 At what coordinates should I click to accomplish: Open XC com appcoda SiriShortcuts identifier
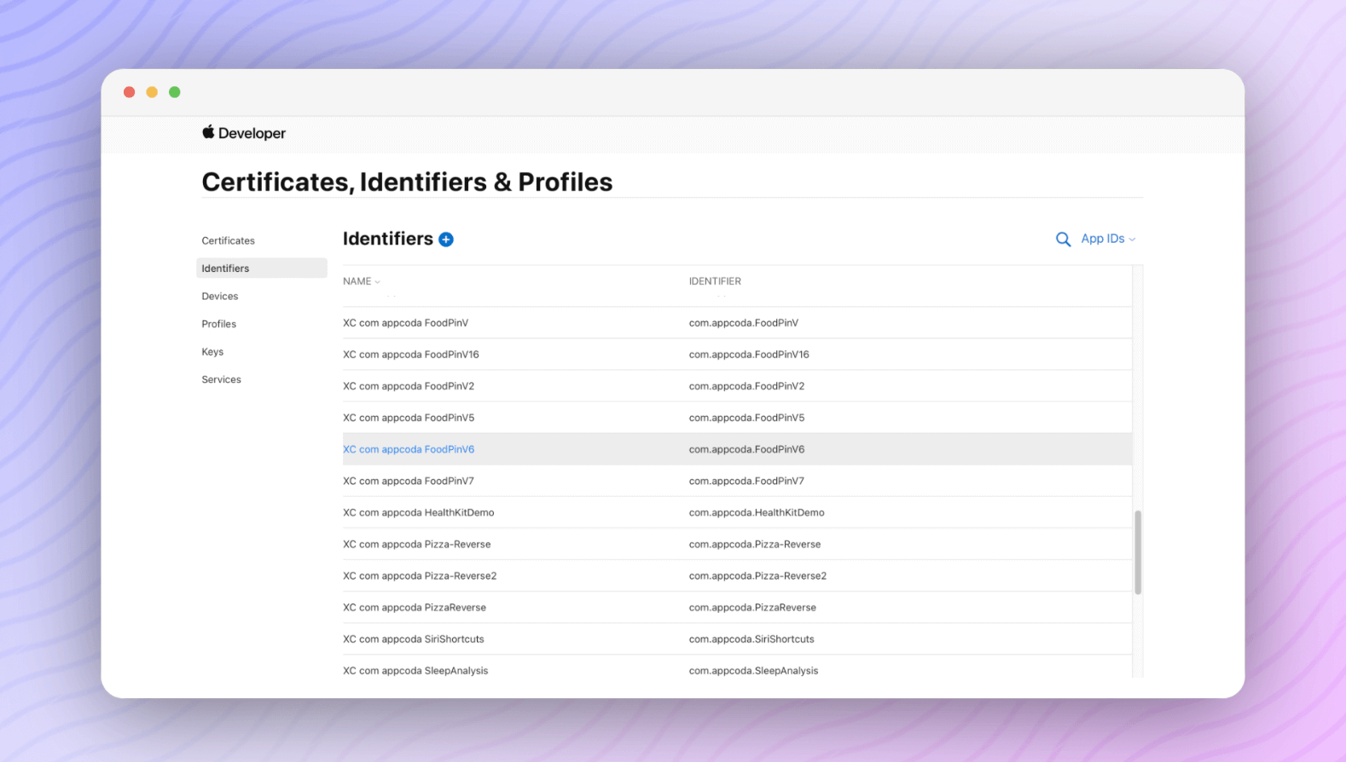(x=413, y=638)
